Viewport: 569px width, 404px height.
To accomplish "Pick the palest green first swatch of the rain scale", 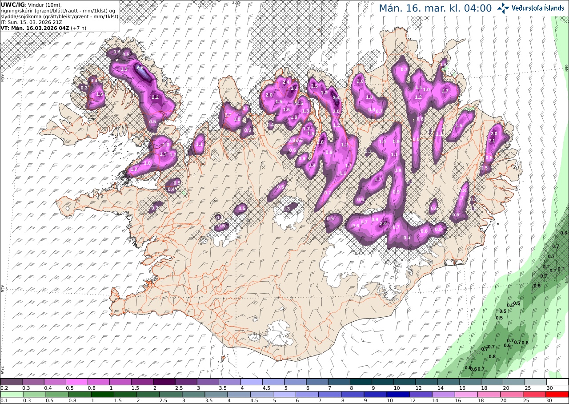I will coord(12,394).
